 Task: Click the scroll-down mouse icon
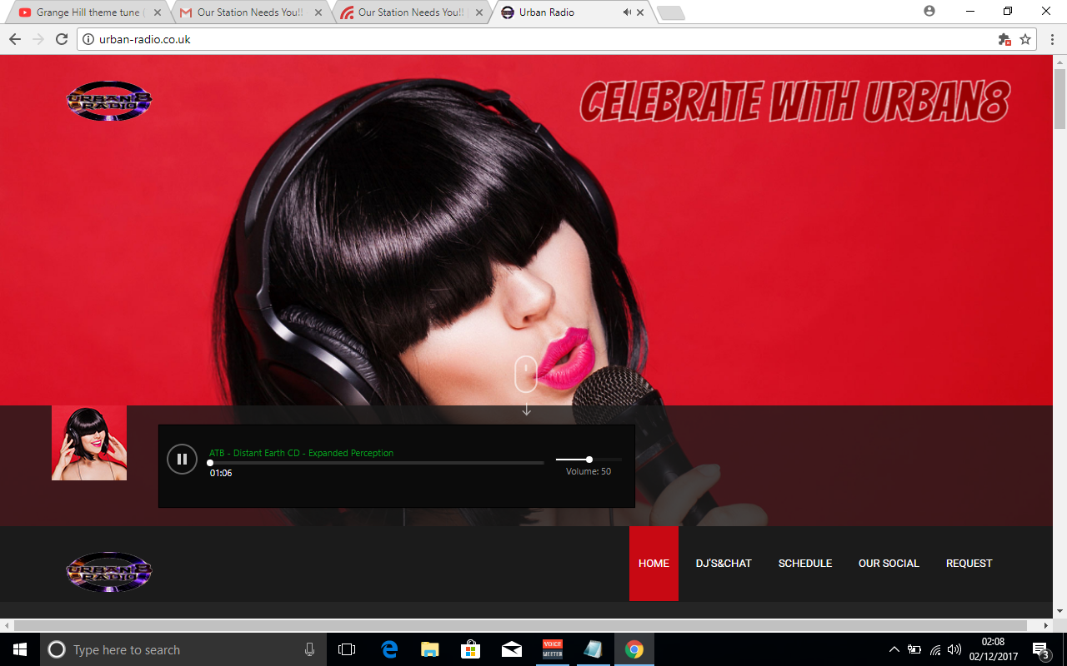526,375
